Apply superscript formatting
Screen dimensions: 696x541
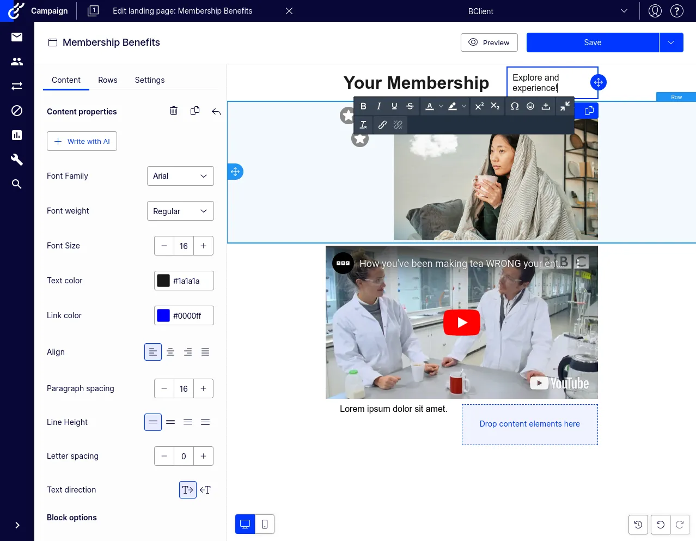[x=479, y=106]
